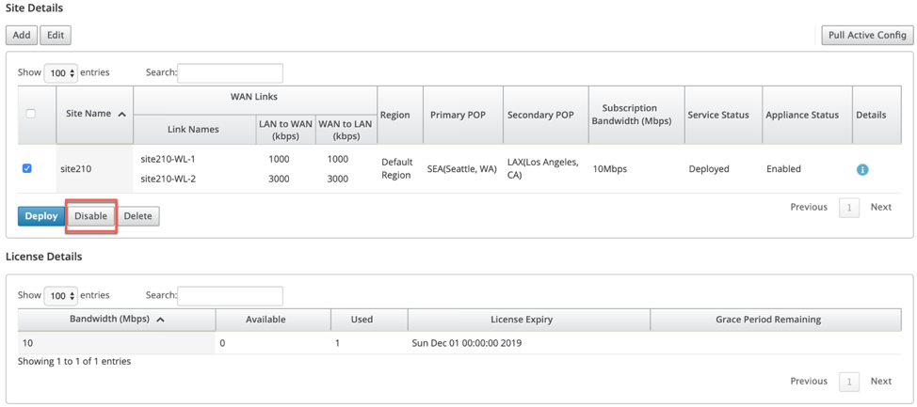This screenshot has width=917, height=407.
Task: Sort by License Expiry column header
Action: coord(529,320)
